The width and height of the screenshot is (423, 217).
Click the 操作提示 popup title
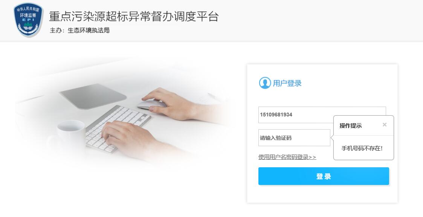350,125
